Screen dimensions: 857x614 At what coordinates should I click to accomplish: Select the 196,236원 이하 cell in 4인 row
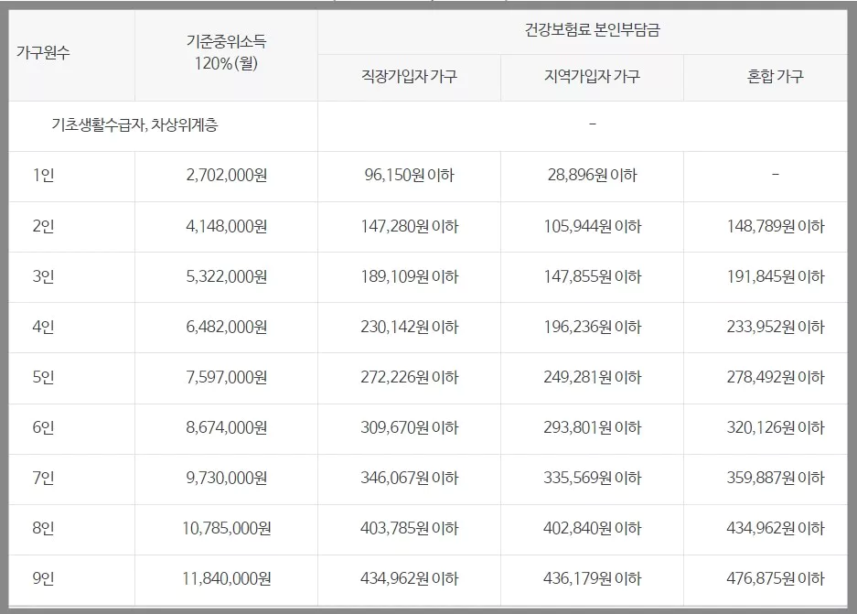point(590,326)
